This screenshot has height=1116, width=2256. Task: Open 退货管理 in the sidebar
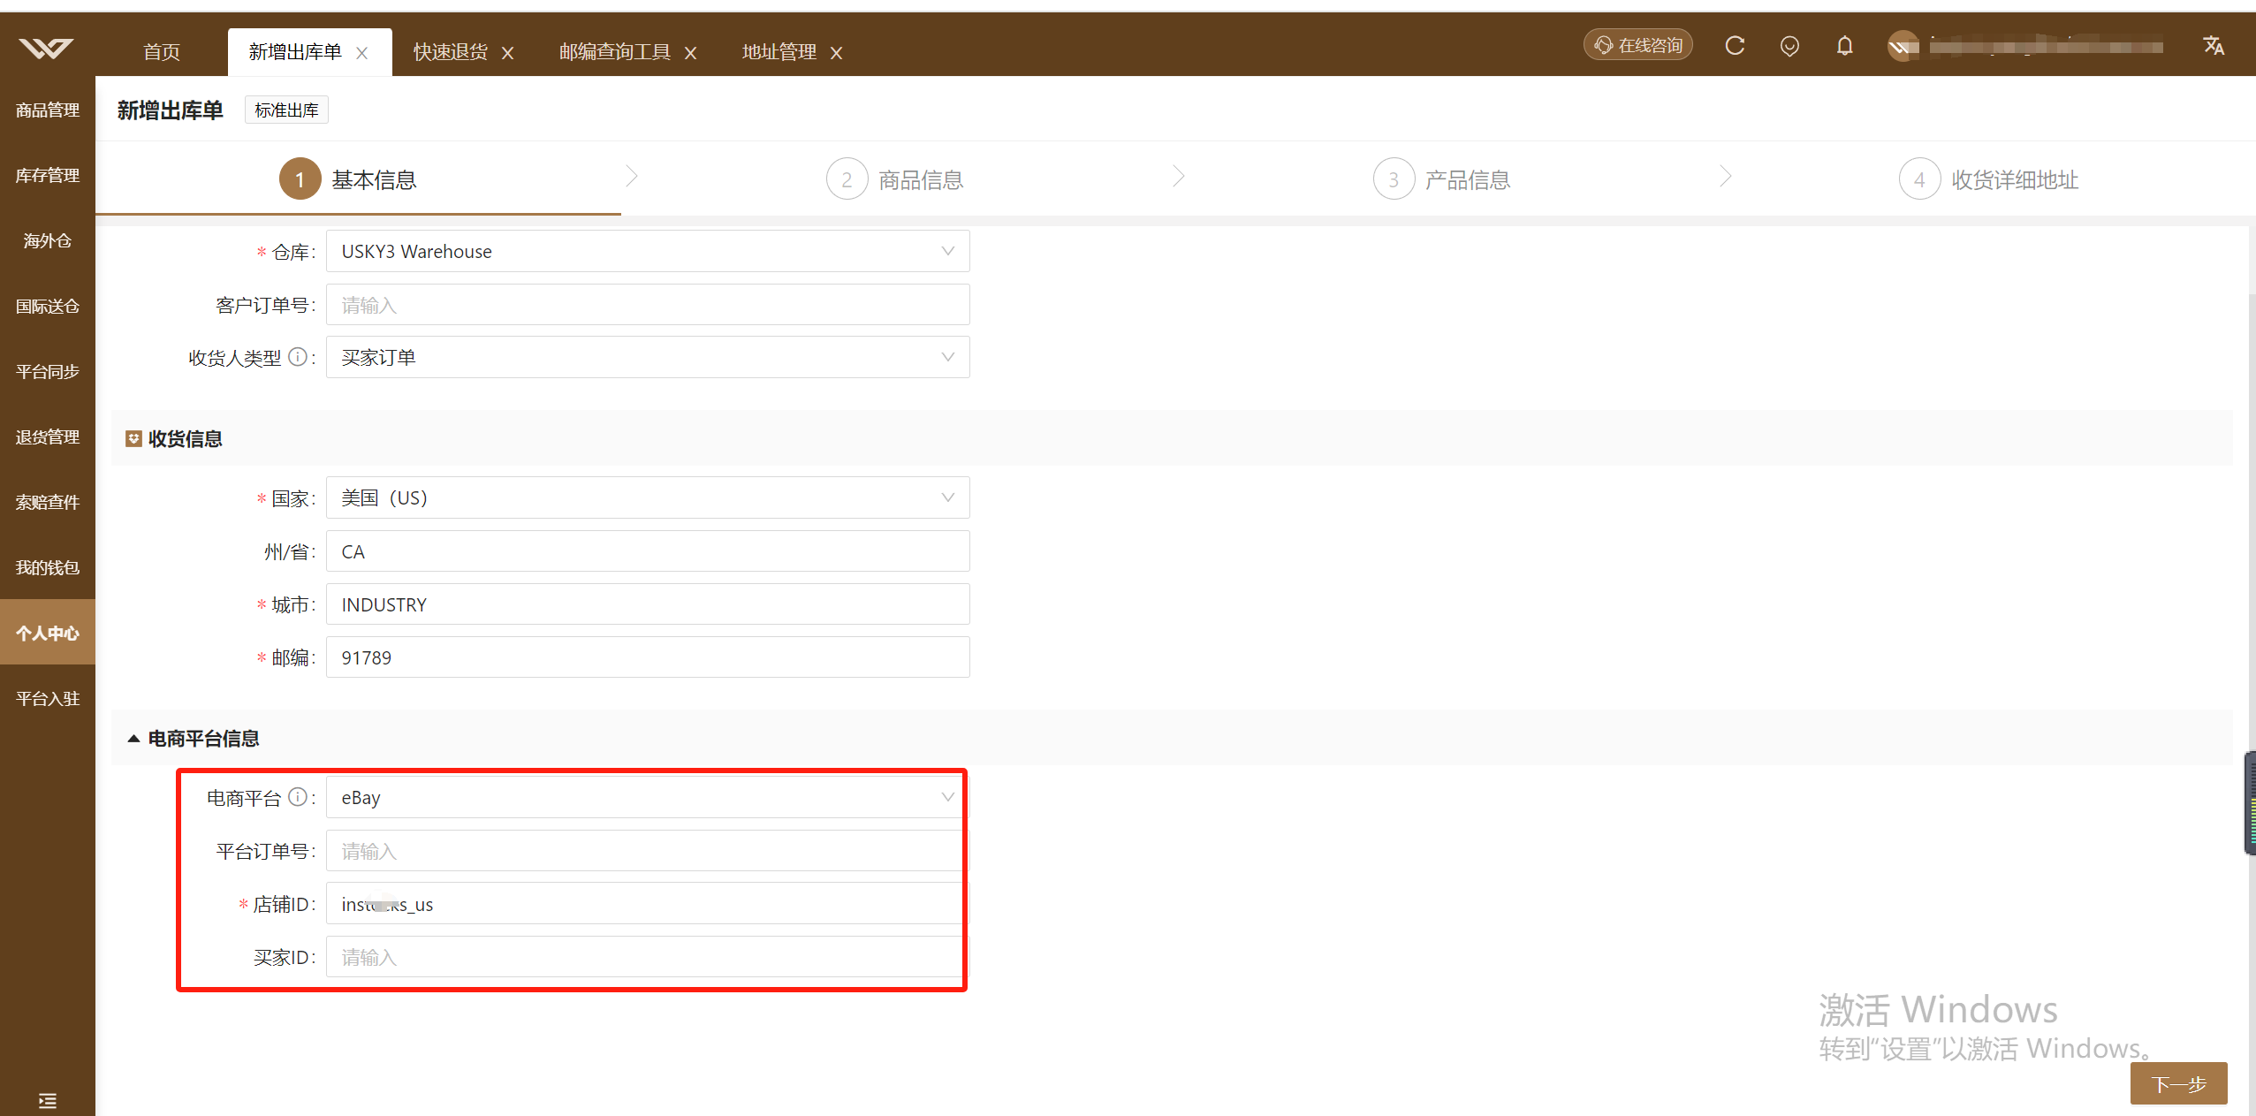(x=48, y=437)
